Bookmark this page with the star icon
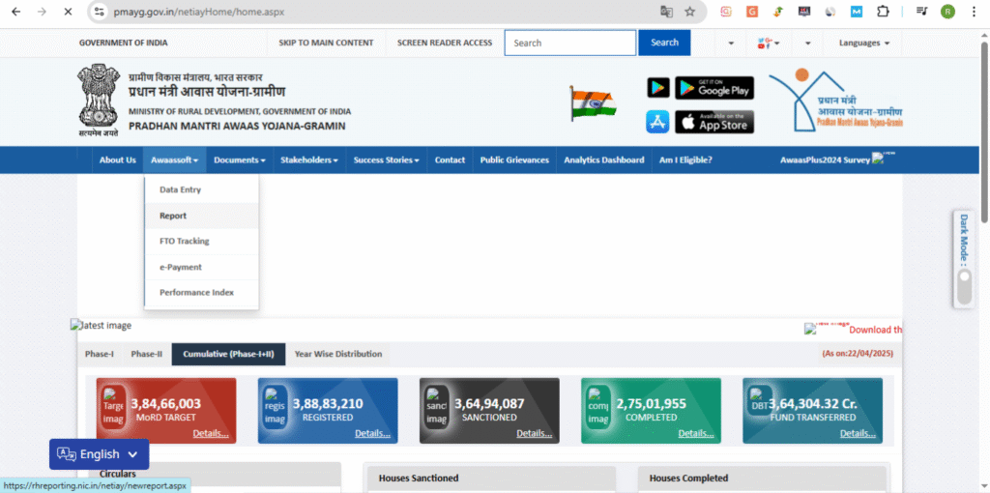This screenshot has width=990, height=493. pyautogui.click(x=689, y=12)
